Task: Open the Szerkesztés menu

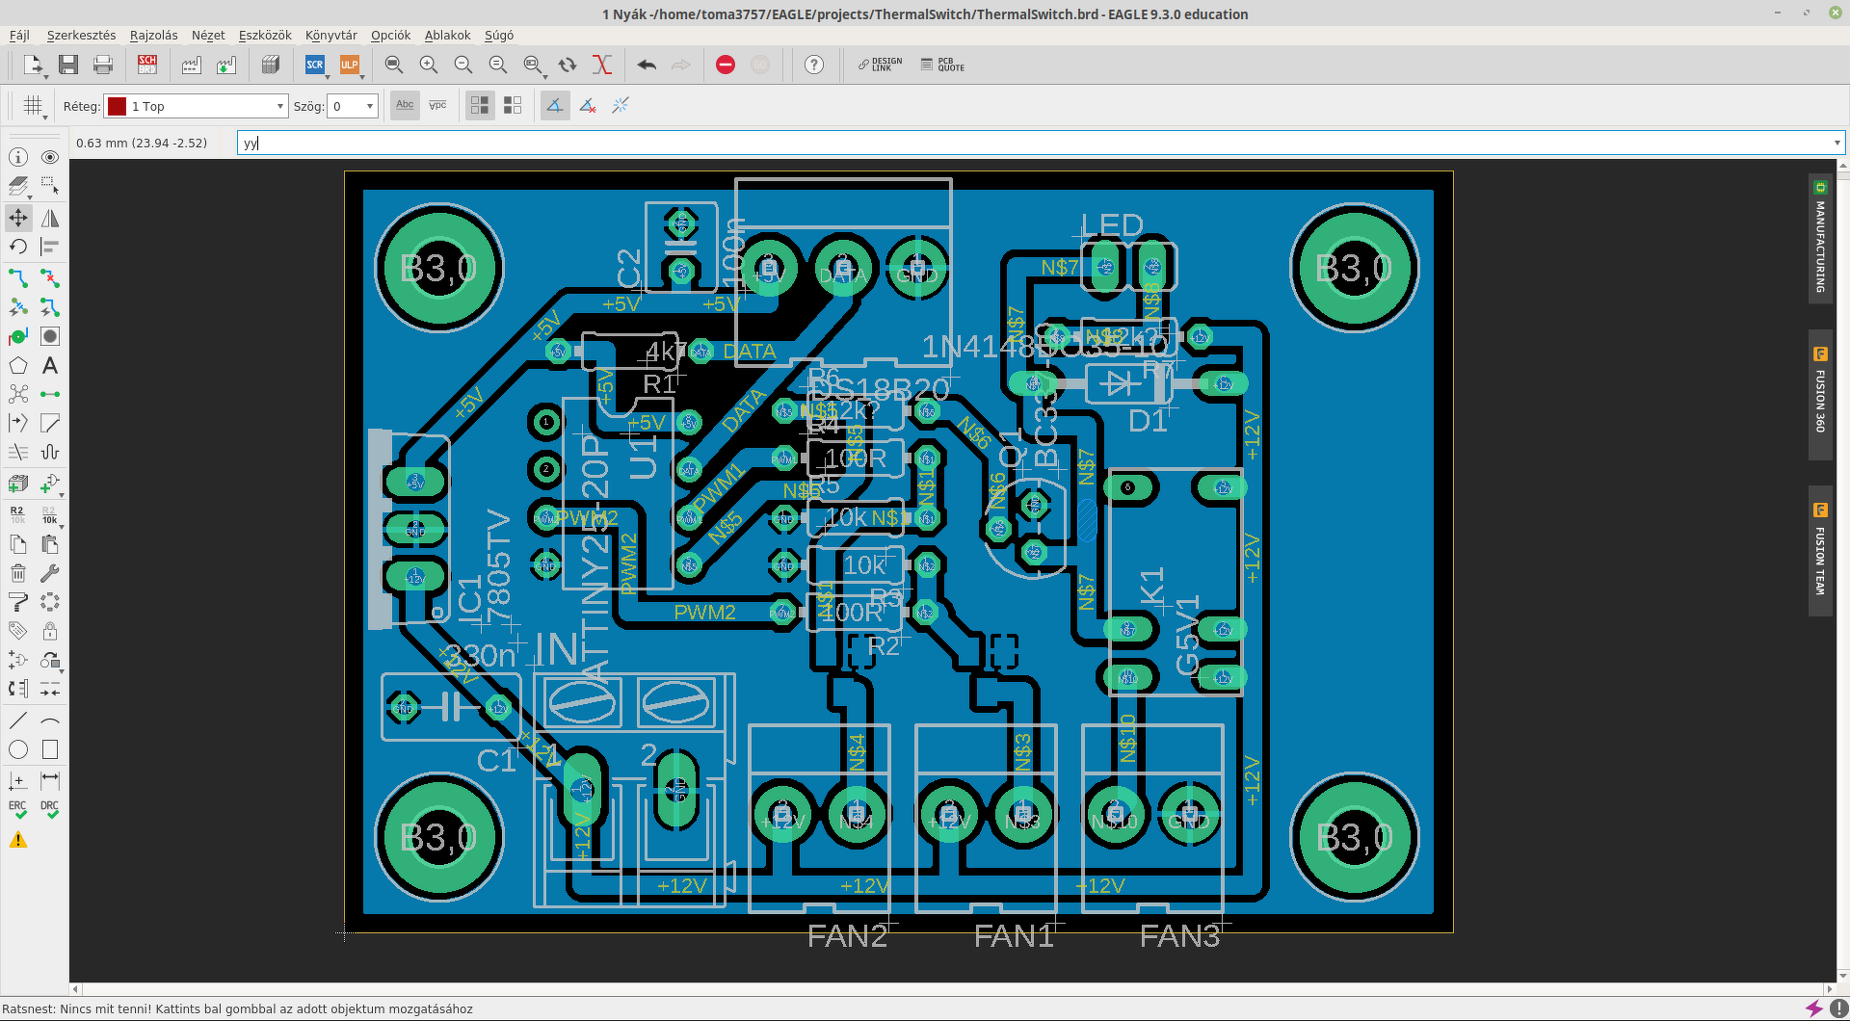Action: pyautogui.click(x=81, y=35)
